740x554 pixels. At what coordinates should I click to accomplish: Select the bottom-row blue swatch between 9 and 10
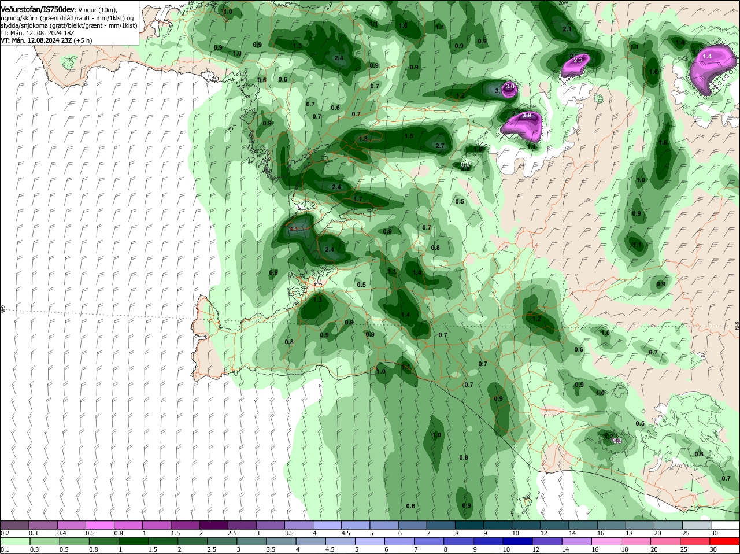click(489, 541)
